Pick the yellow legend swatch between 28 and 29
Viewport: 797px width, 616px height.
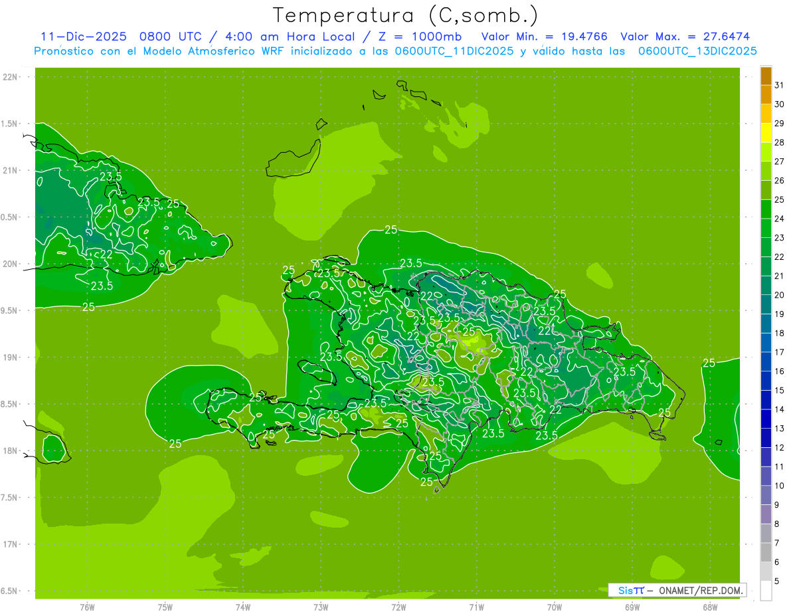pos(766,133)
